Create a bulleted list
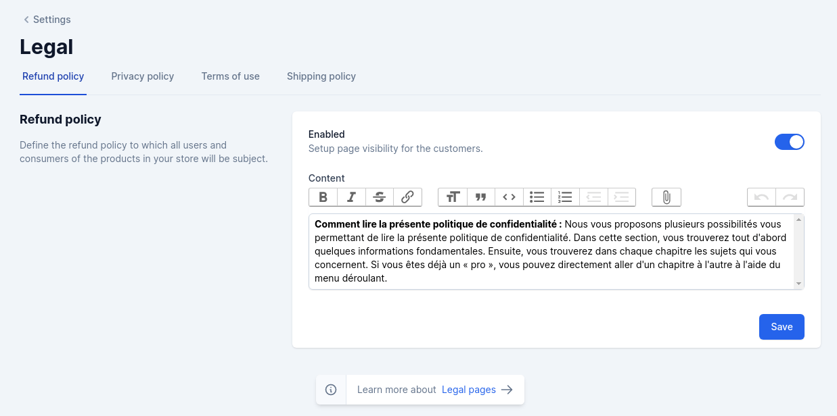837x416 pixels. click(537, 197)
